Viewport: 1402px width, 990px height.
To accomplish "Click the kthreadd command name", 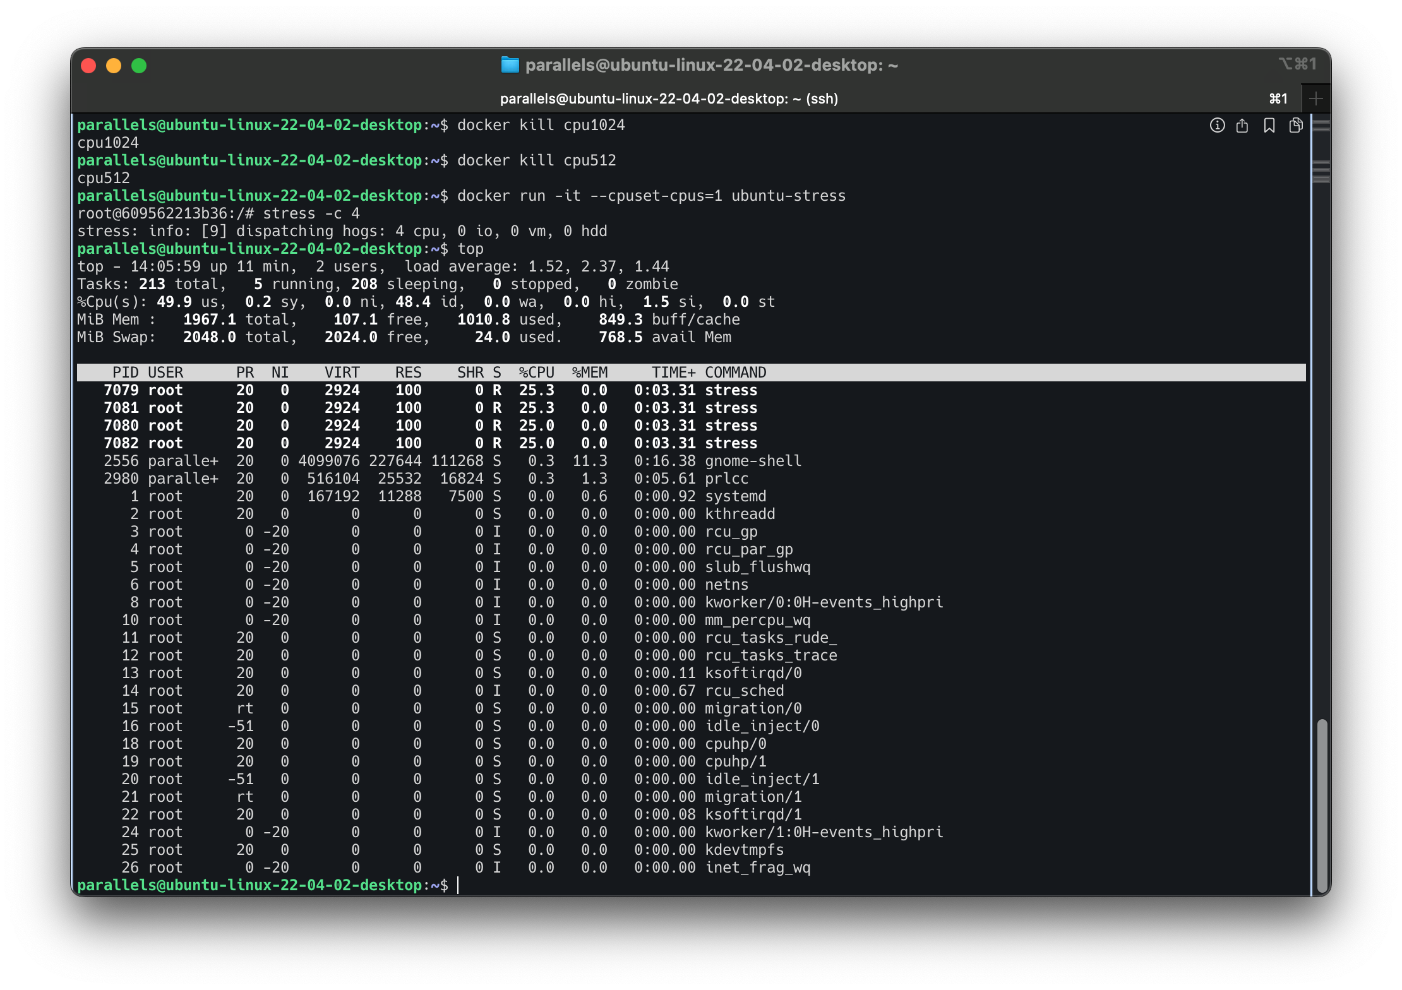I will [740, 514].
